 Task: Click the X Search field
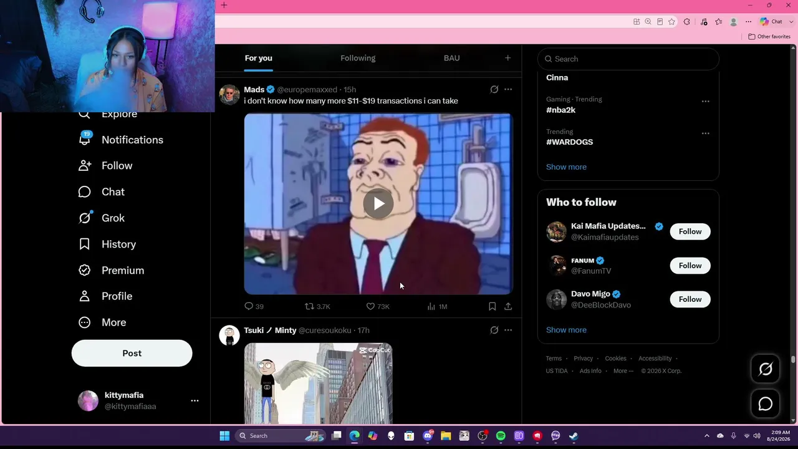click(628, 59)
